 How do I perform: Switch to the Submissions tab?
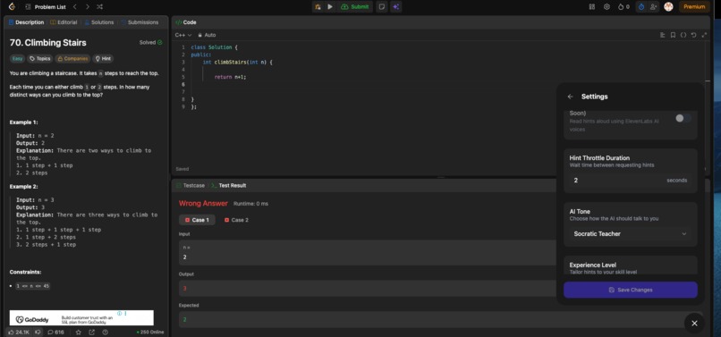[x=140, y=22]
